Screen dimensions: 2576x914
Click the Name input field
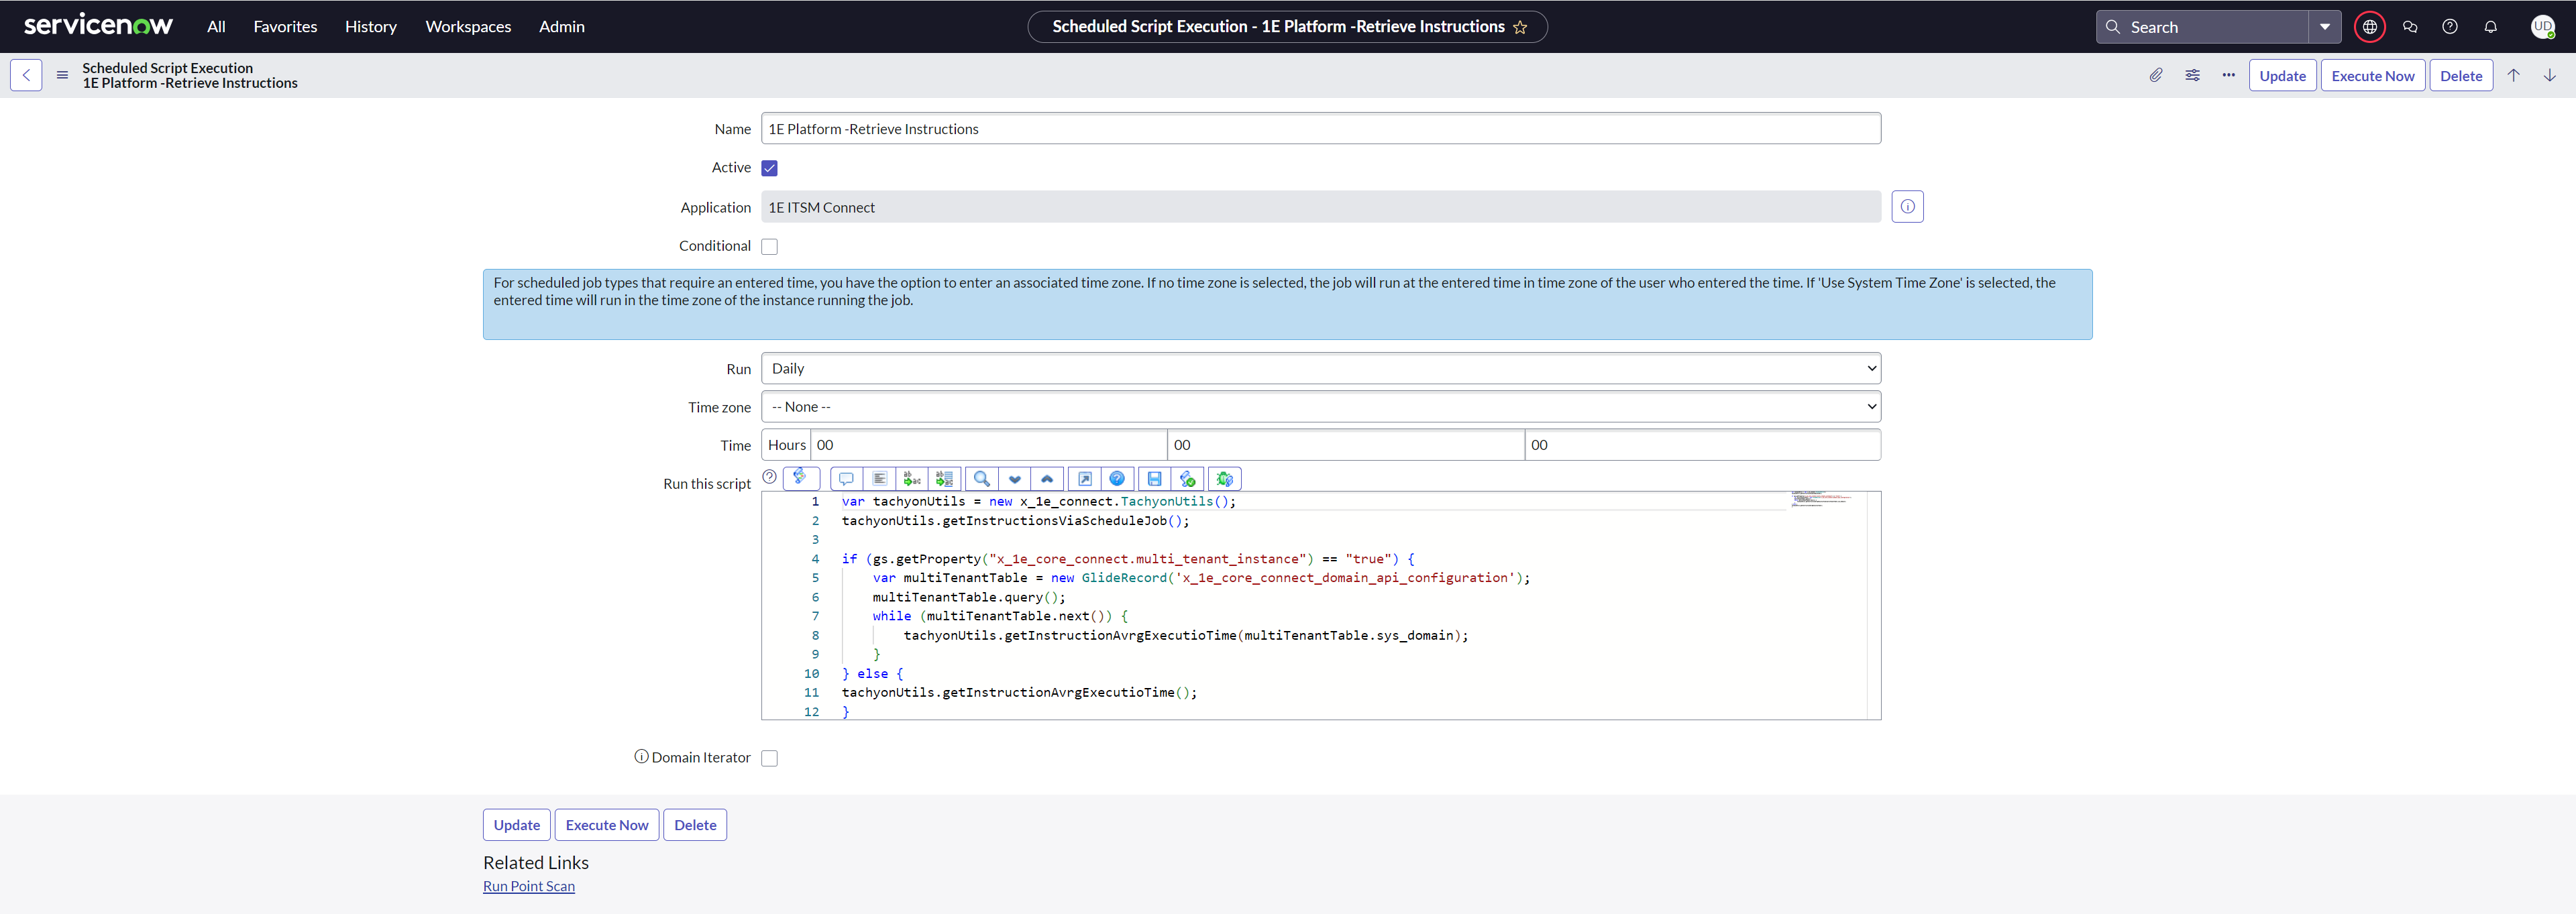tap(1320, 129)
